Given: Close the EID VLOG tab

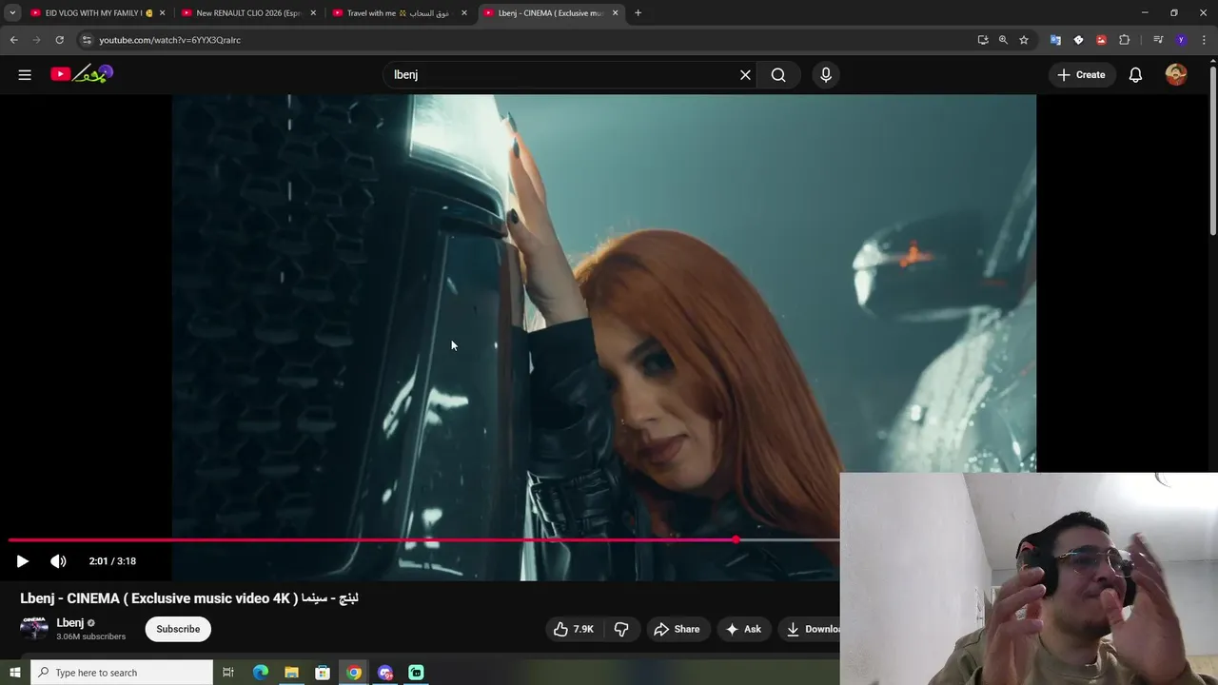Looking at the screenshot, I should coord(162,13).
